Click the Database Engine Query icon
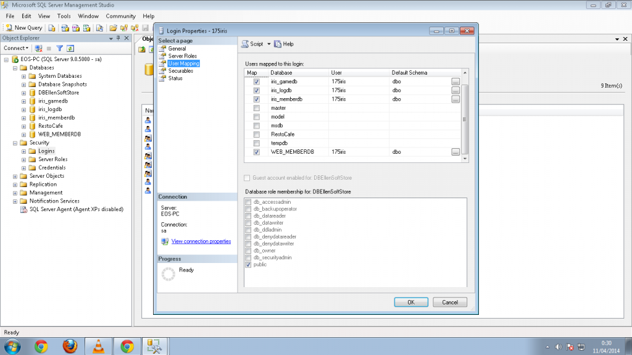Screen dimensions: 632x355 point(52,28)
